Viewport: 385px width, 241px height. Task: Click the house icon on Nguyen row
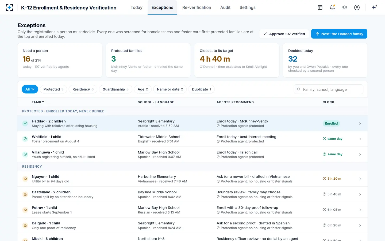coord(25,179)
